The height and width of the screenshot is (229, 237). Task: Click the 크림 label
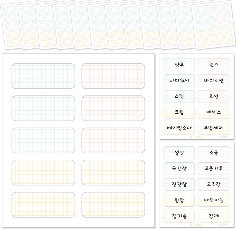(179, 112)
